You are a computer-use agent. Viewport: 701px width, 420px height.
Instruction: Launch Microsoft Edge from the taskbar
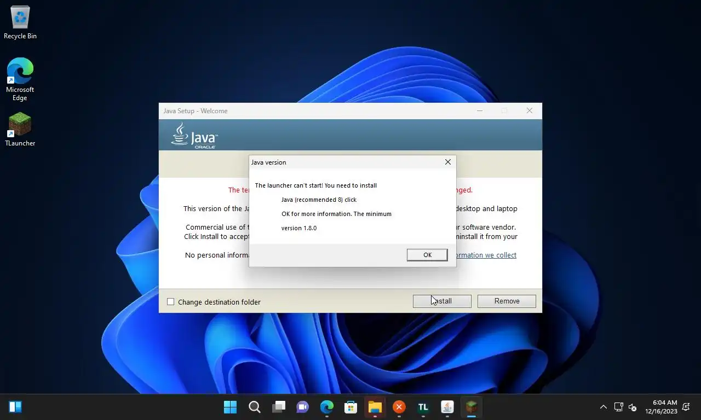pyautogui.click(x=327, y=407)
